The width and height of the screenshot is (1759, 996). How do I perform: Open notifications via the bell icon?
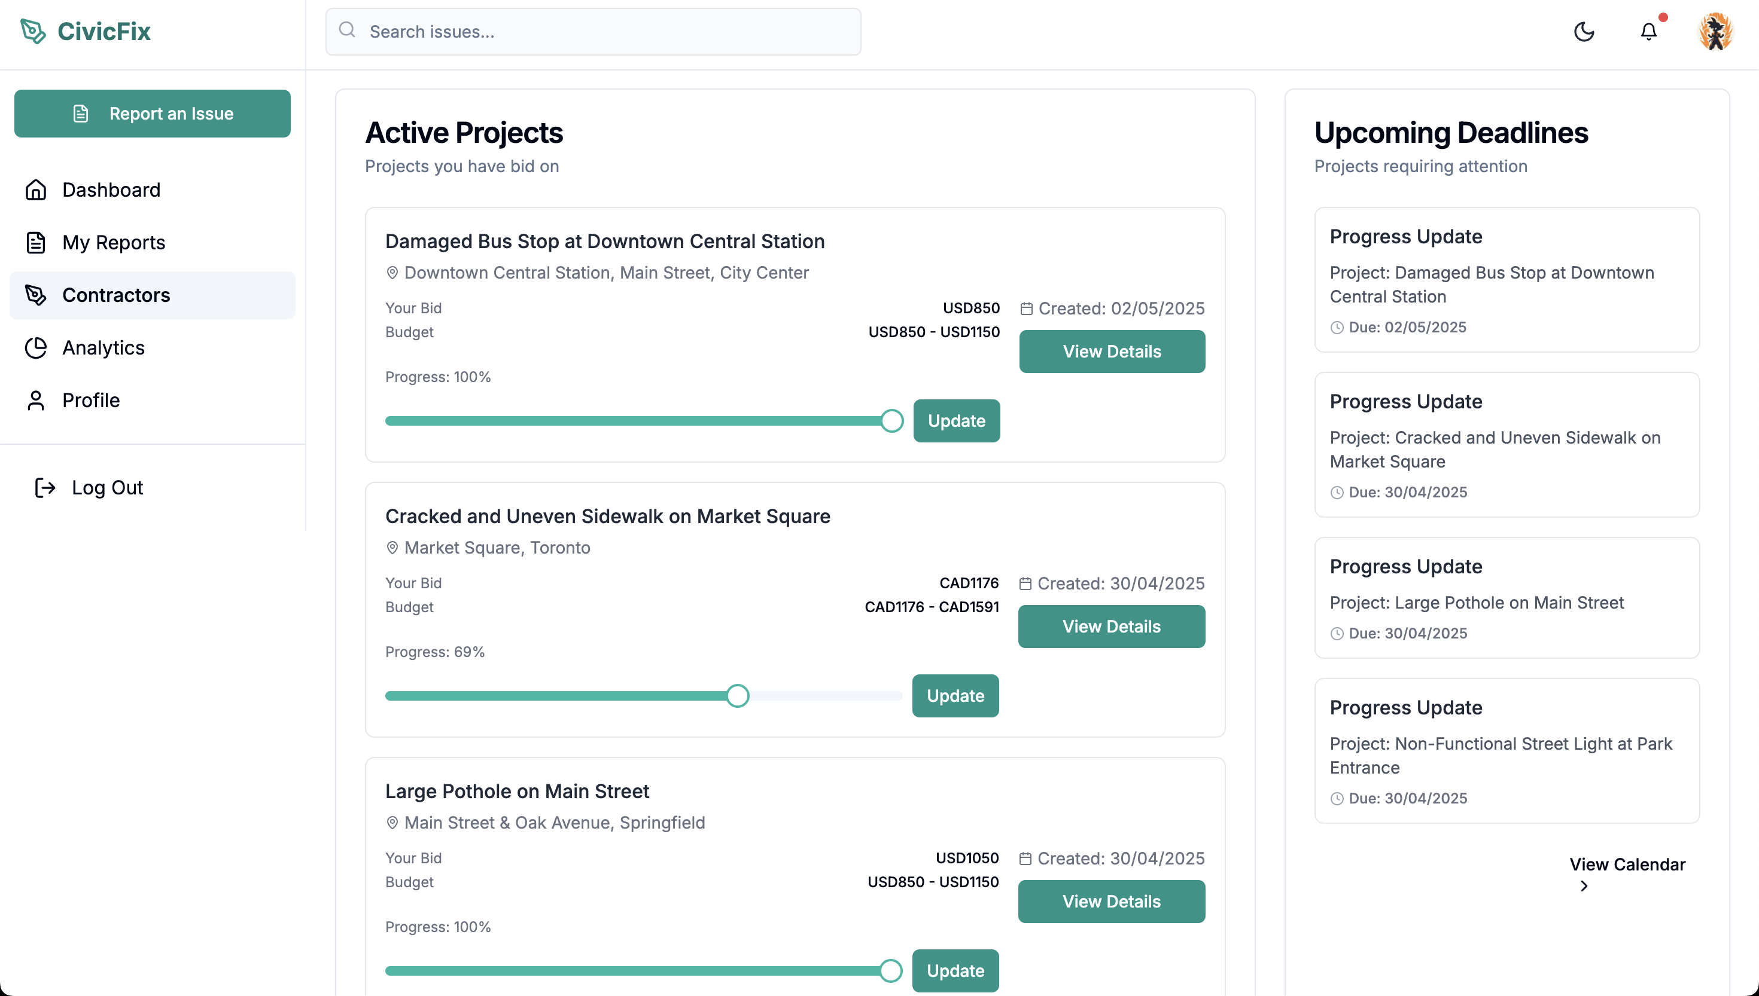(x=1648, y=32)
